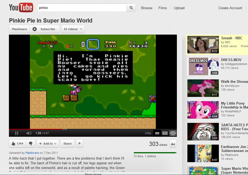The height and width of the screenshot is (175, 248).
Task: Click the video title heading text
Action: coord(51,20)
